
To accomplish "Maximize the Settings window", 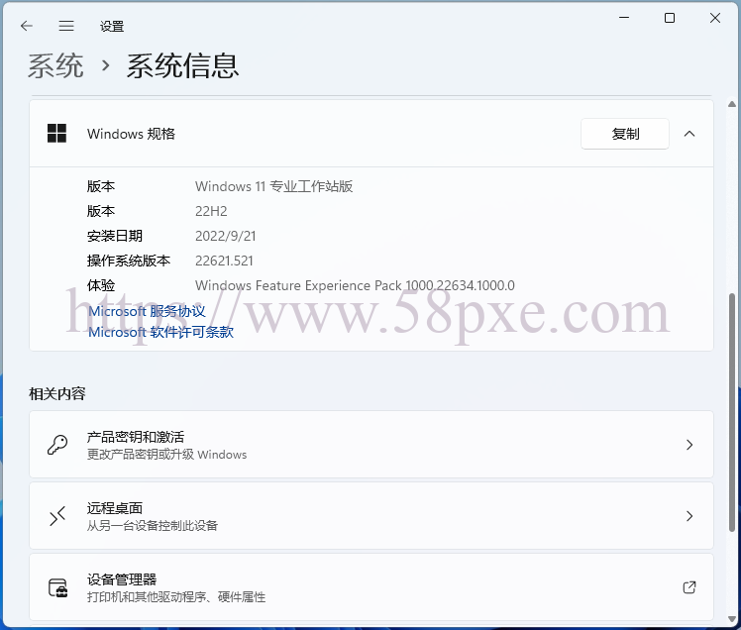I will 669,18.
